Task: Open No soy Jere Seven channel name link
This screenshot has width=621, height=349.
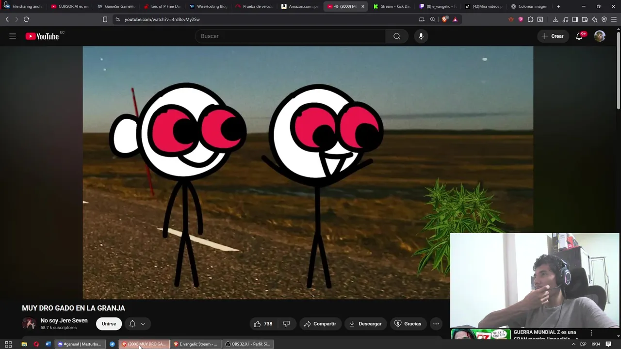Action: 64,320
